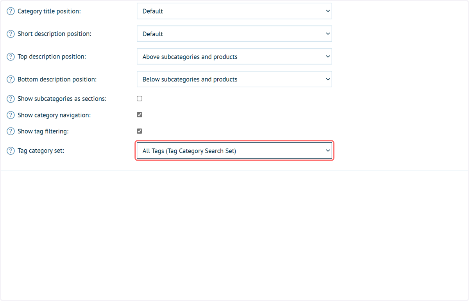Viewport: 469px width, 301px height.
Task: Open Tag category set dropdown
Action: point(234,151)
